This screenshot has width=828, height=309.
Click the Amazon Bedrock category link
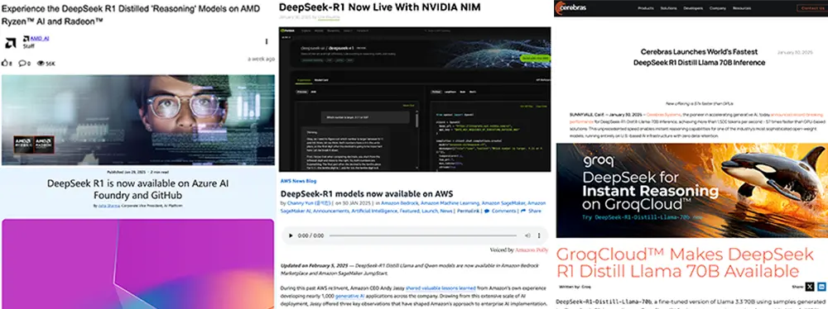coord(400,203)
